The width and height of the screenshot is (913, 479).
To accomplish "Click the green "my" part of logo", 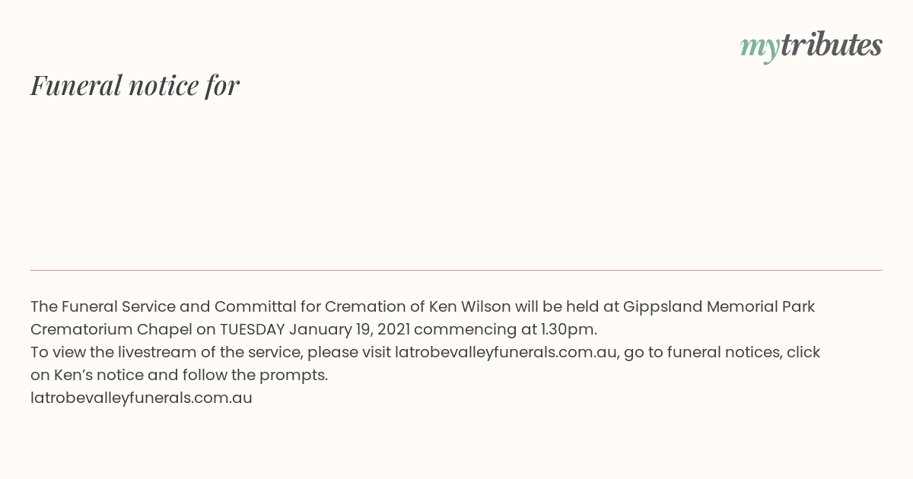I will [x=759, y=49].
